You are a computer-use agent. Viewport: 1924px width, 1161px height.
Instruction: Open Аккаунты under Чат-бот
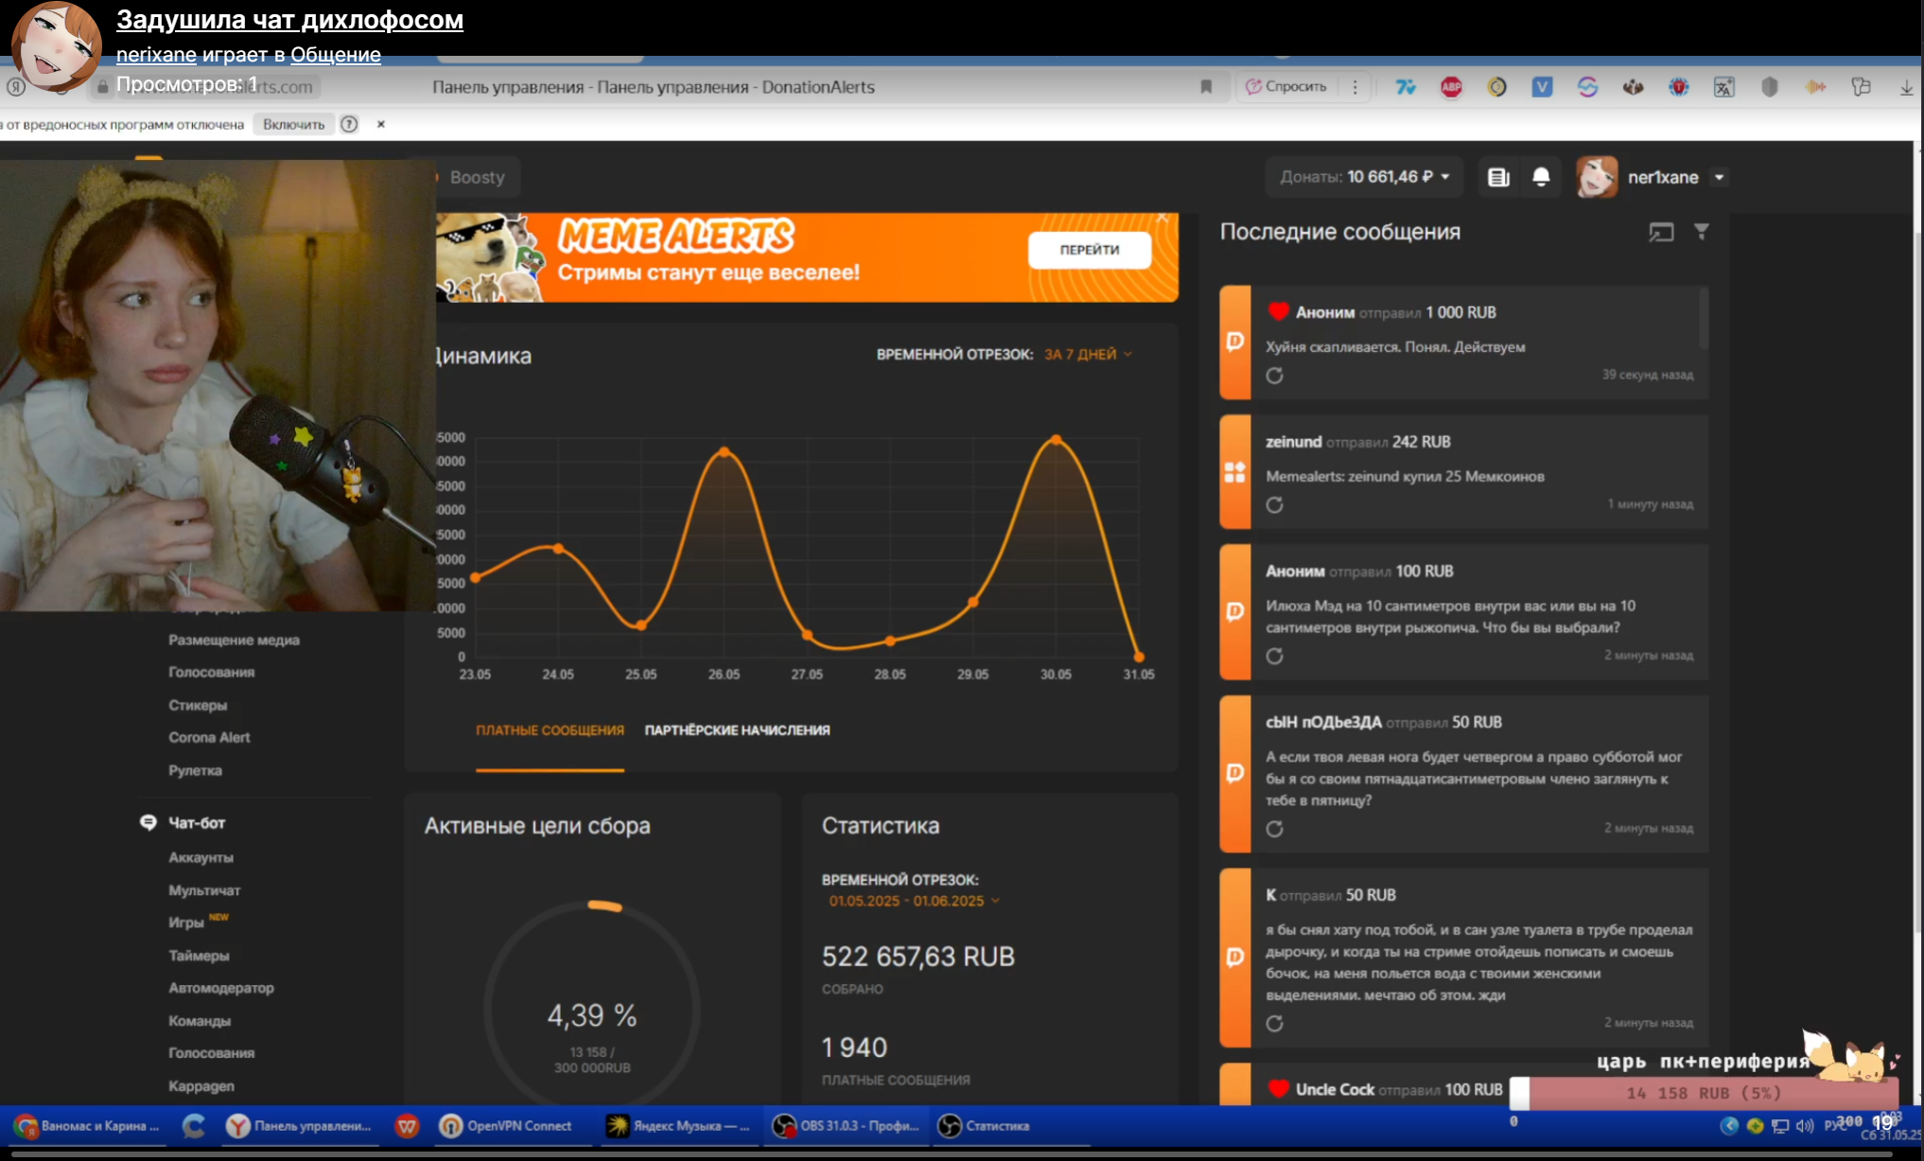(x=201, y=858)
